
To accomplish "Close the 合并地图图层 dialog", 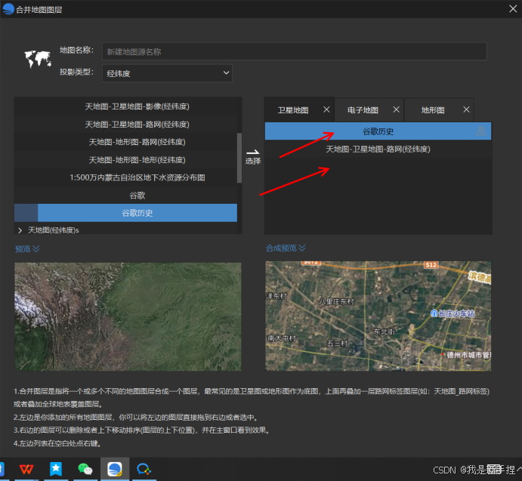I will click(513, 9).
